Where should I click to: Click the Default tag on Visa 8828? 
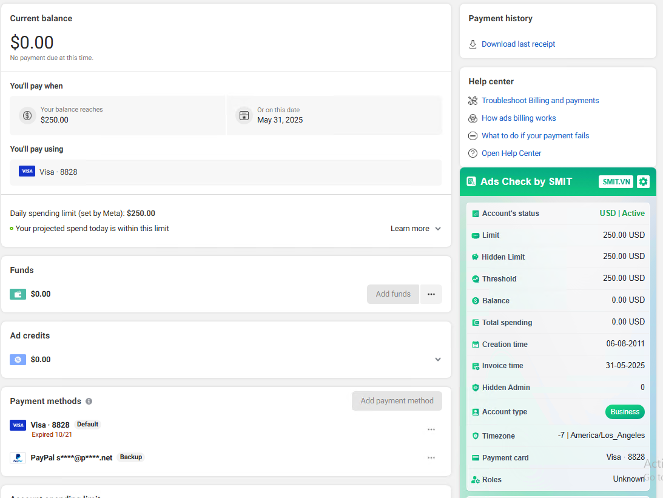coord(87,425)
